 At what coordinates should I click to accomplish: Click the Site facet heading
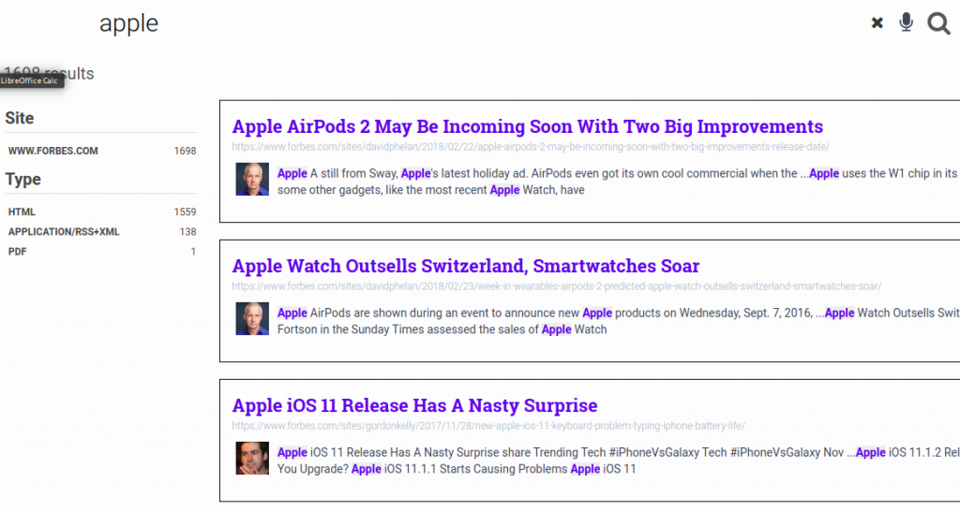pos(20,118)
